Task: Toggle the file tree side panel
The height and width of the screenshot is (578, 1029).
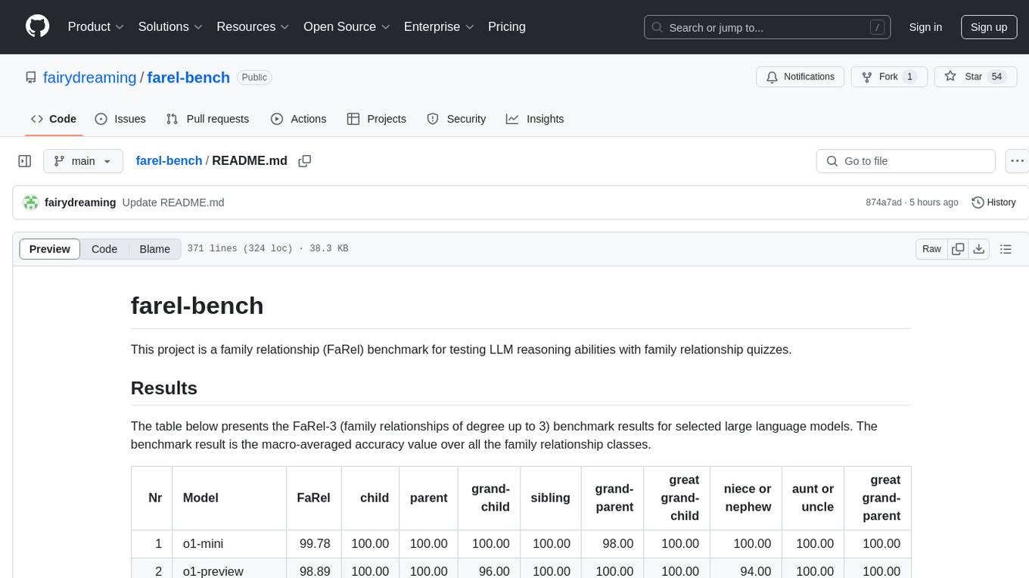Action: click(25, 161)
